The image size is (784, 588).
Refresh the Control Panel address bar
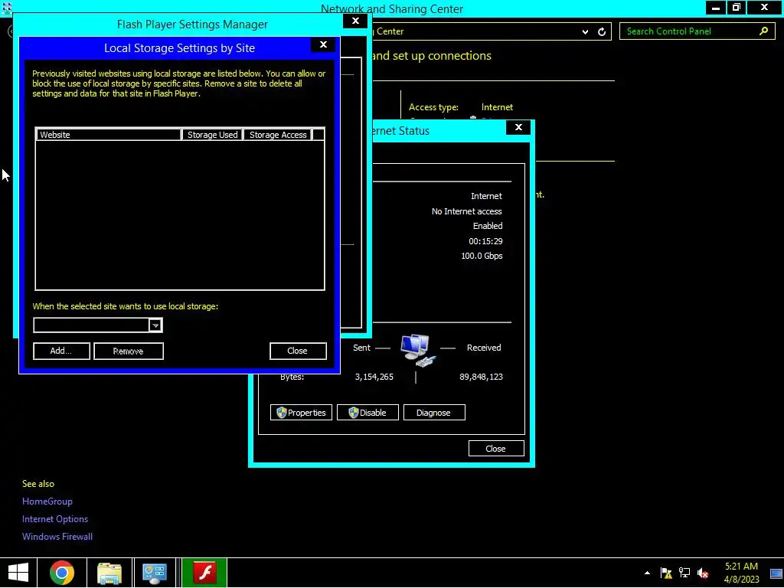coord(602,31)
